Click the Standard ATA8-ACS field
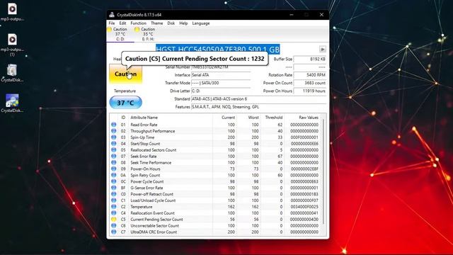453x255 pixels. tap(259, 99)
